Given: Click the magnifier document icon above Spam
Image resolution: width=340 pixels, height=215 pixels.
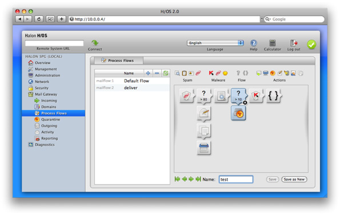Looking at the screenshot, I should (177, 73).
